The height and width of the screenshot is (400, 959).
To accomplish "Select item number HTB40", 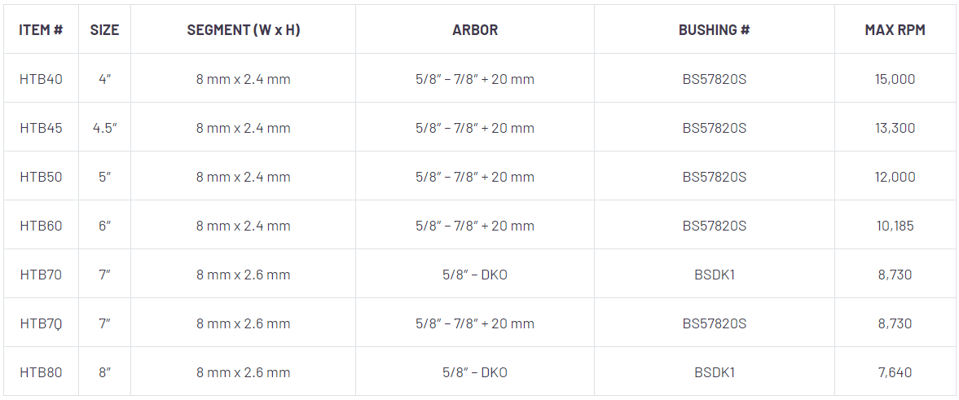I will pyautogui.click(x=41, y=79).
